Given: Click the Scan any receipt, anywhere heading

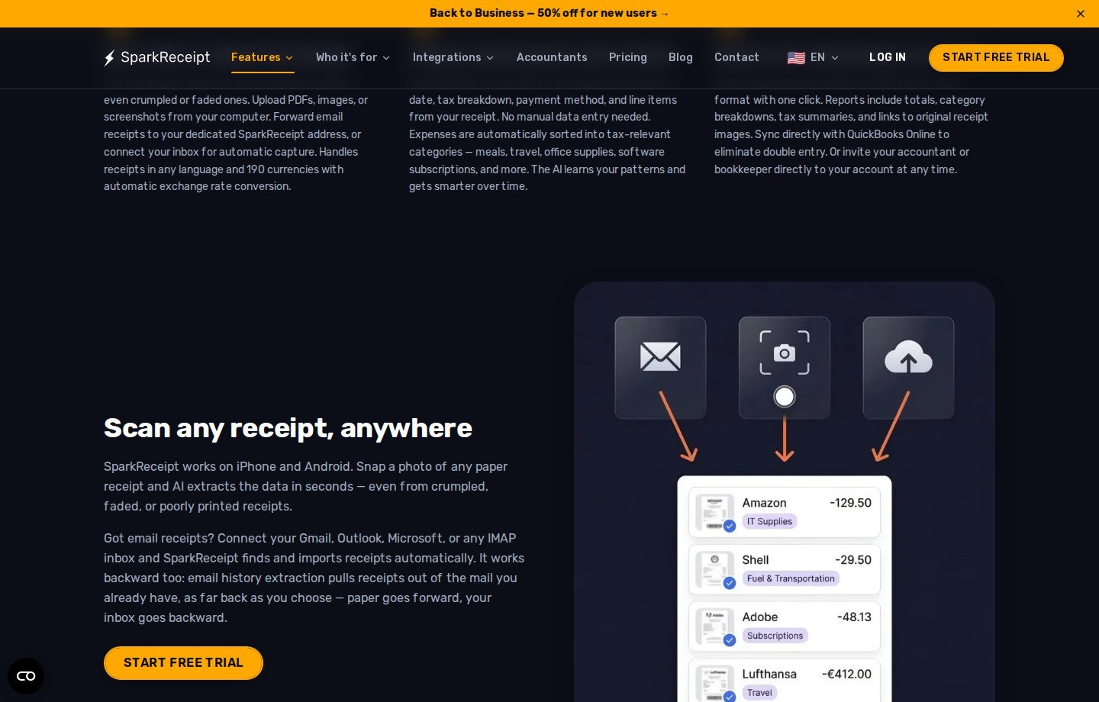Looking at the screenshot, I should 288,428.
